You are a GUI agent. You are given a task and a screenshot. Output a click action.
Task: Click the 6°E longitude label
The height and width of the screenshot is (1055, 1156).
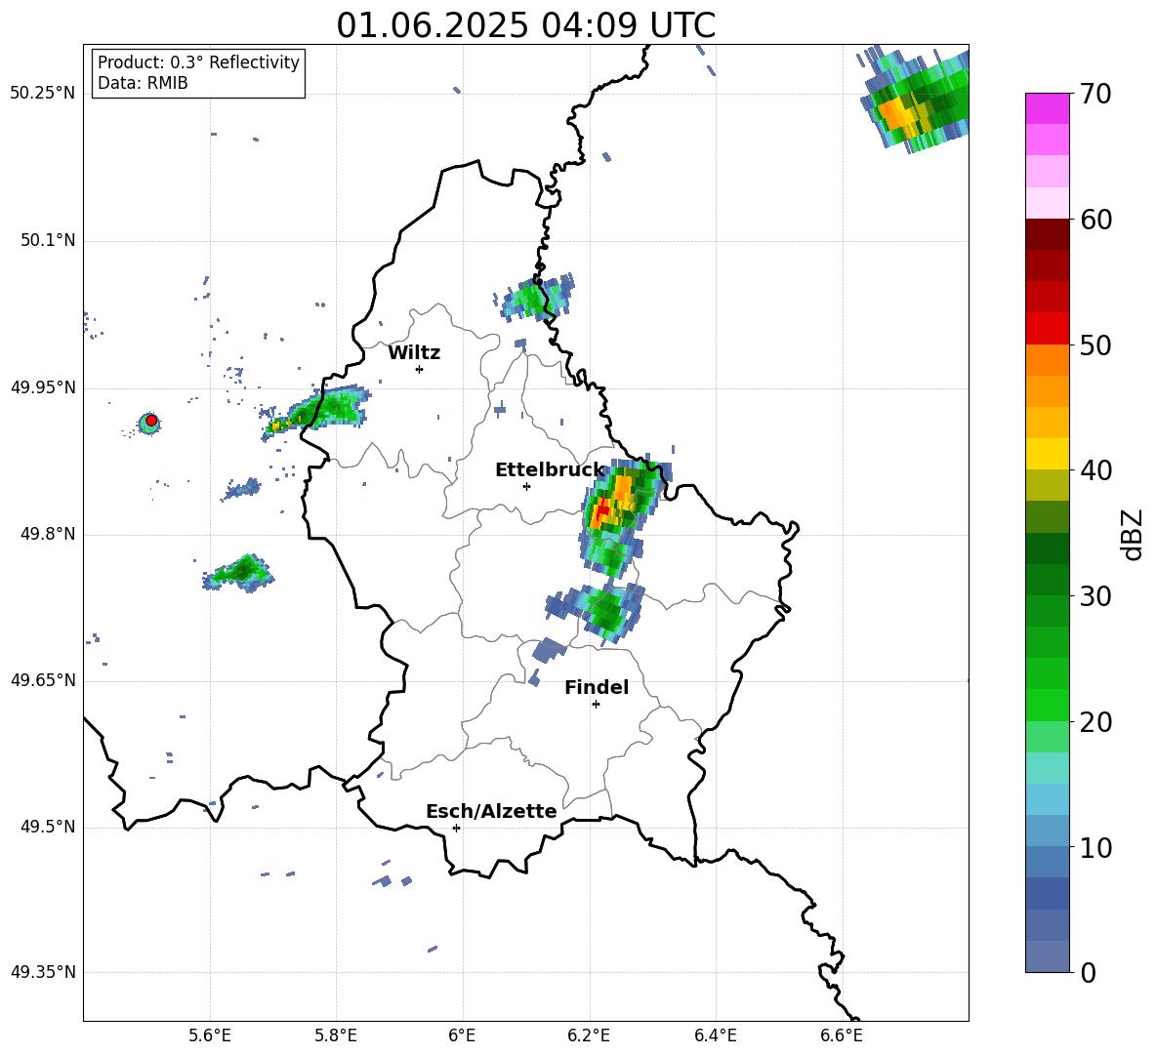click(x=462, y=1035)
